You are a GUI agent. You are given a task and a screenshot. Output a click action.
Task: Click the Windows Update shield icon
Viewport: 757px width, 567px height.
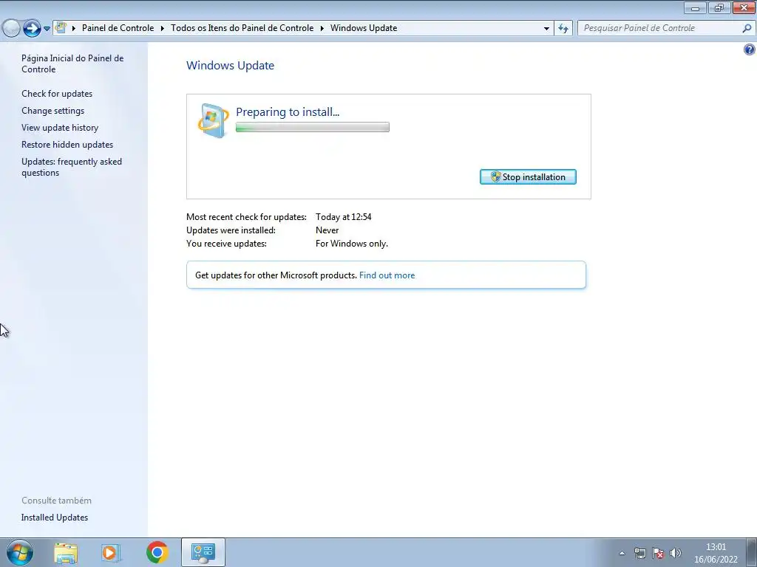(x=214, y=120)
